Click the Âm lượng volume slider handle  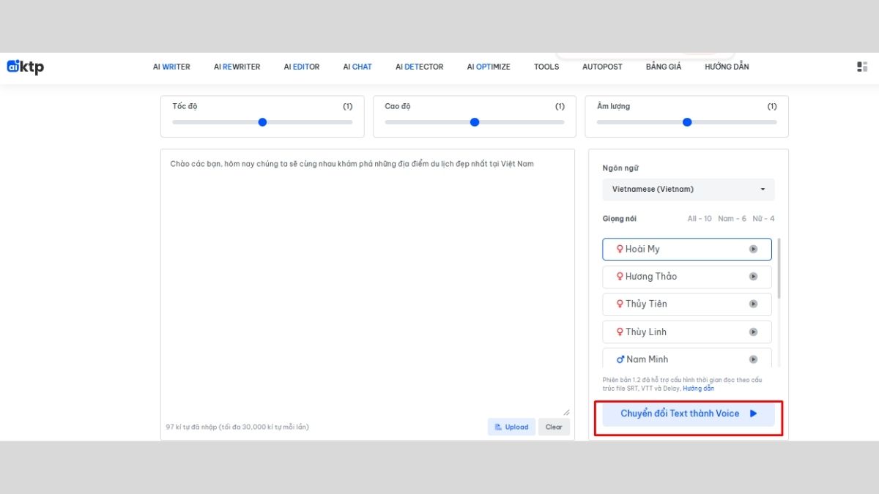pos(687,122)
